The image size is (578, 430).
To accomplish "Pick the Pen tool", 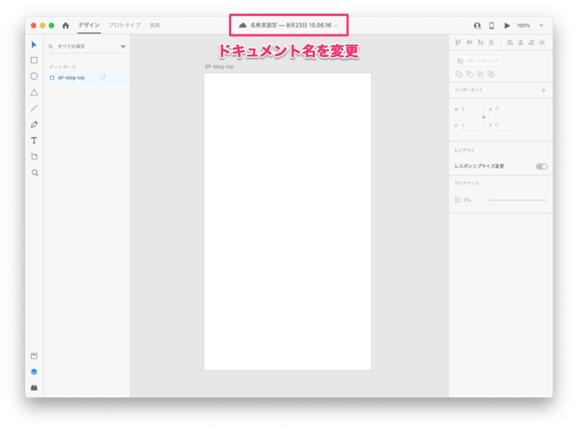I will [34, 125].
